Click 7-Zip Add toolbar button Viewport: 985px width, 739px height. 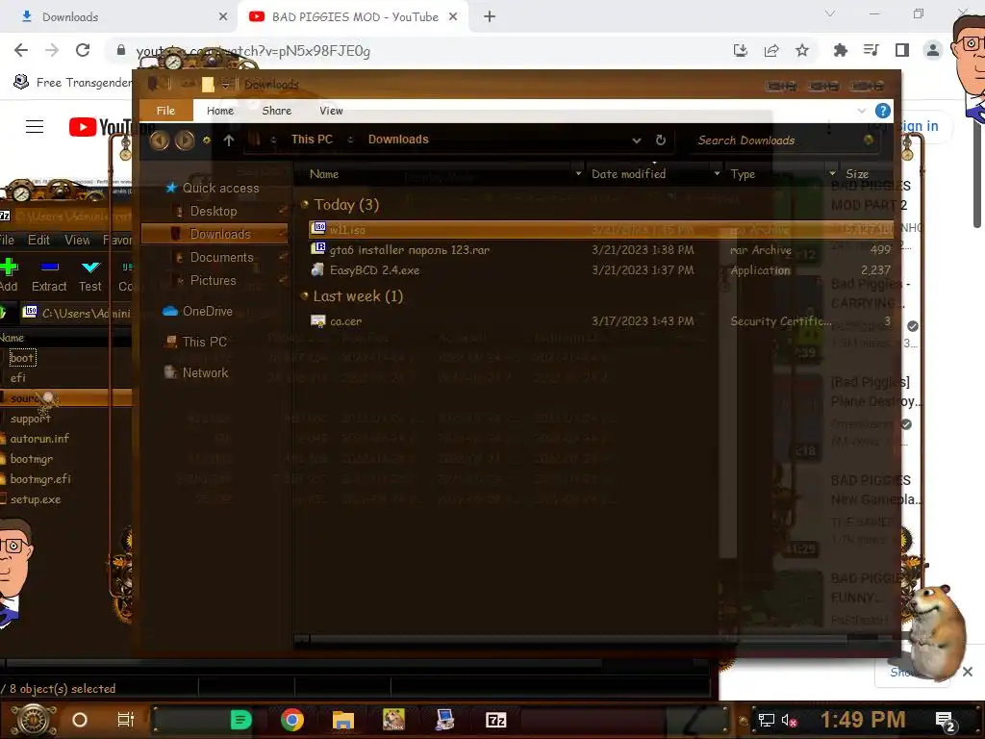tap(9, 275)
